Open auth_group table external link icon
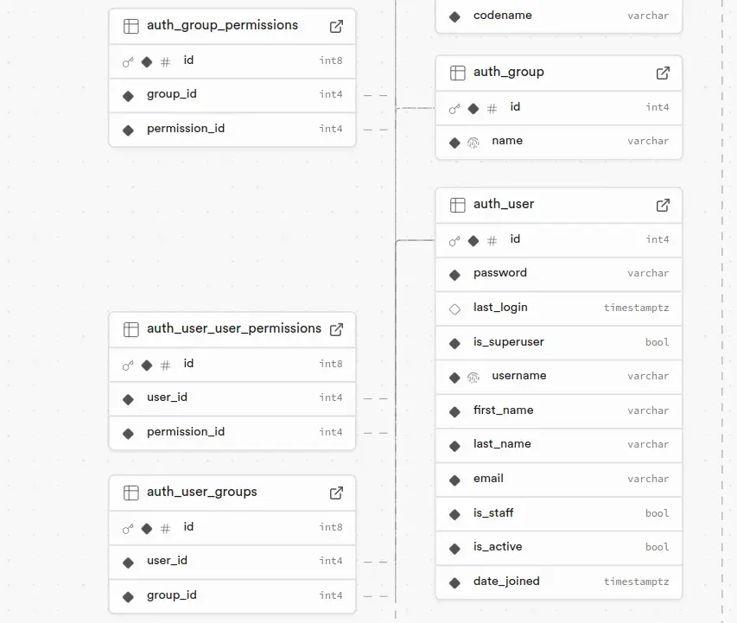This screenshot has width=737, height=623. point(663,73)
